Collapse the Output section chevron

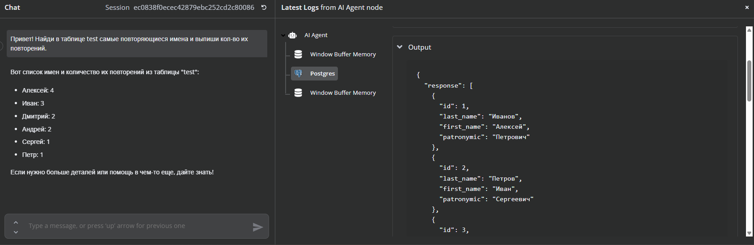(400, 47)
